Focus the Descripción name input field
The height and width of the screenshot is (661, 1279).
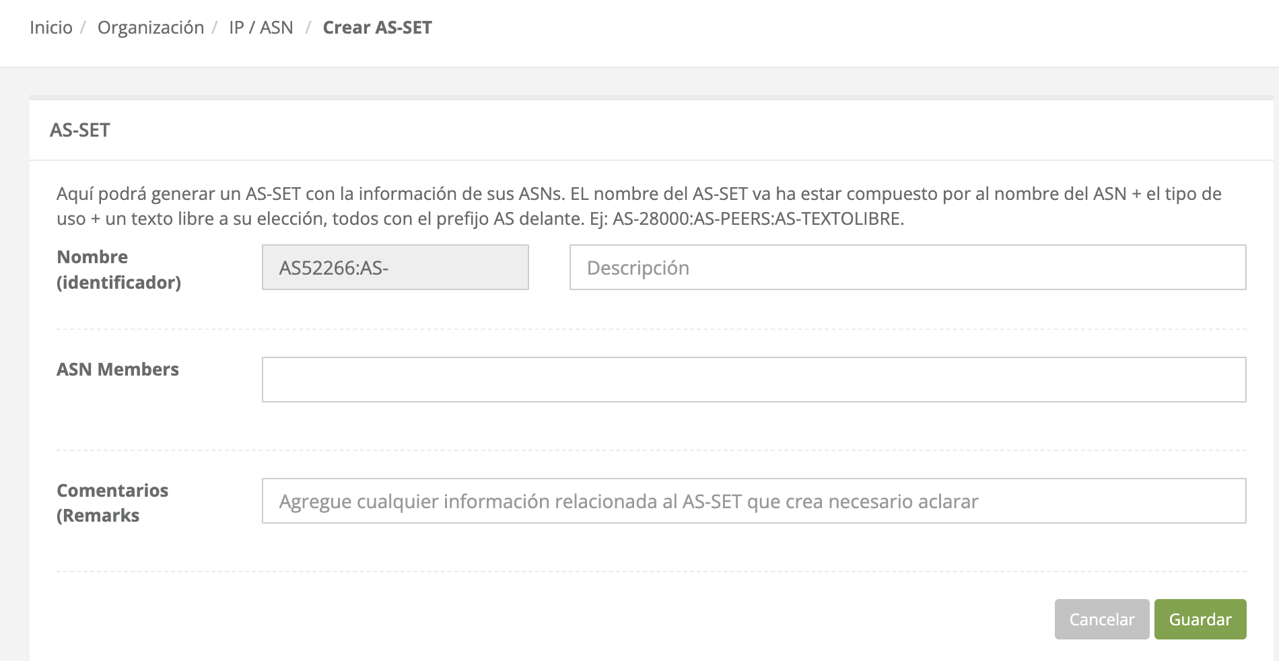pyautogui.click(x=907, y=268)
